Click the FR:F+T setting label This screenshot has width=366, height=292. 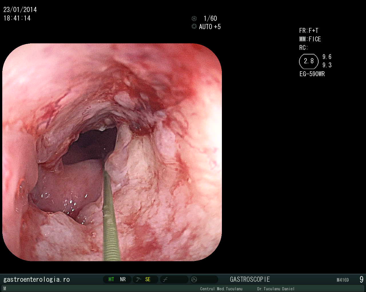click(309, 31)
